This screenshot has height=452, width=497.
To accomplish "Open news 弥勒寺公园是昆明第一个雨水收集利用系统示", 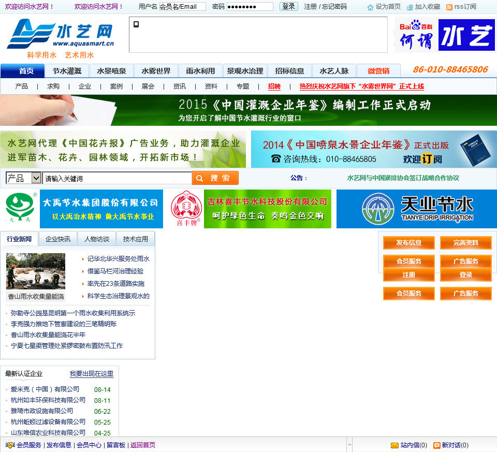I will (73, 313).
